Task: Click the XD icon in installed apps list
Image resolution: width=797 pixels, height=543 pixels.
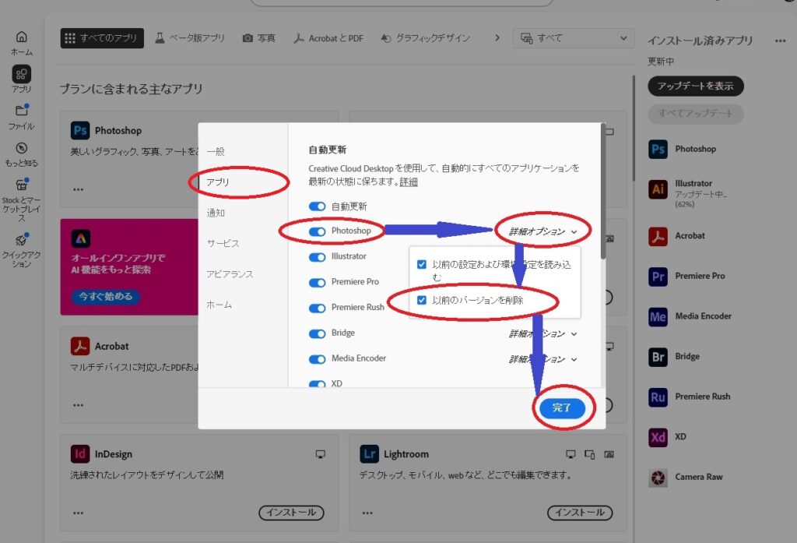Action: tap(658, 437)
